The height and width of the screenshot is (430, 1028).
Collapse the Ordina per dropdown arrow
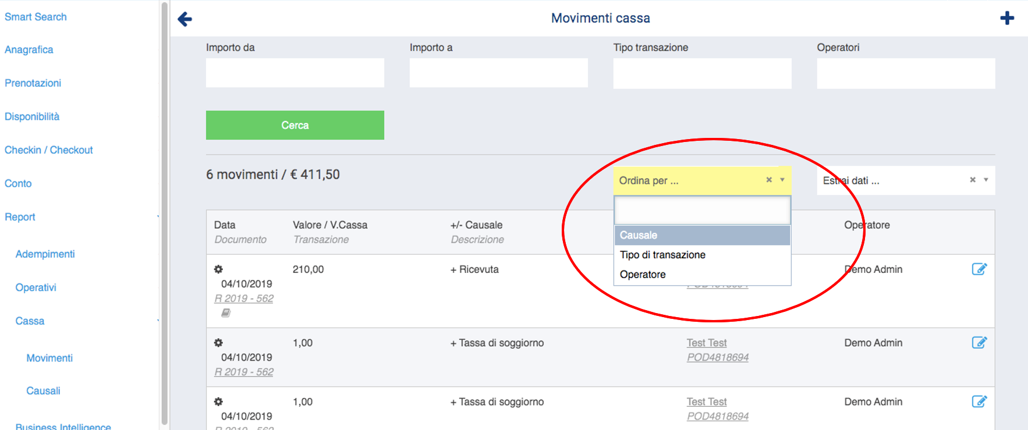(782, 180)
